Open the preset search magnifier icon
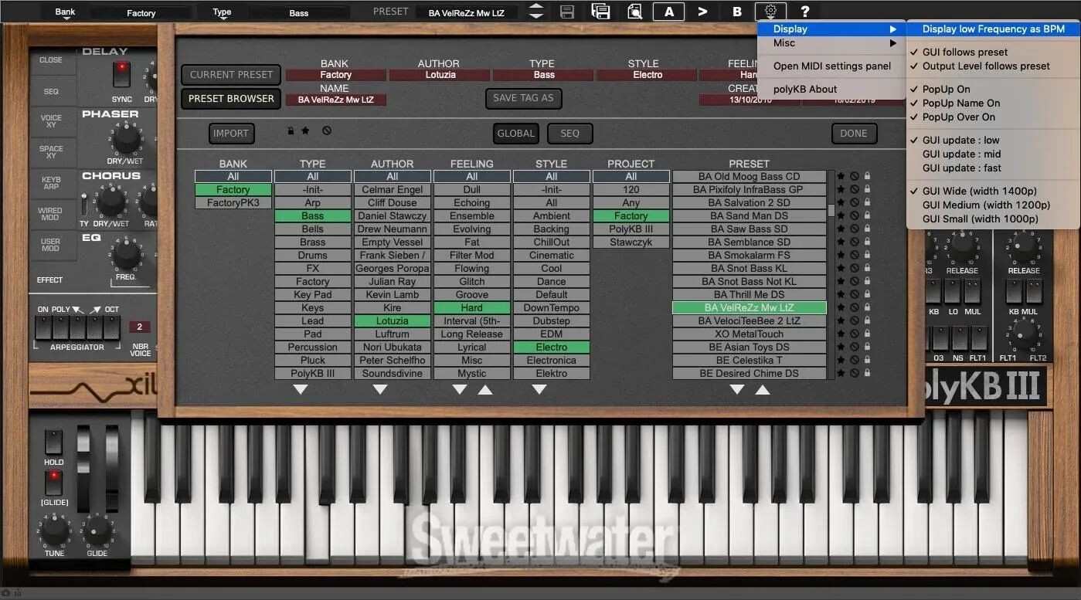 (x=635, y=12)
